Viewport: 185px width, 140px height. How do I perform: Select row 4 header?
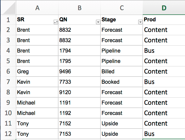click(x=8, y=51)
